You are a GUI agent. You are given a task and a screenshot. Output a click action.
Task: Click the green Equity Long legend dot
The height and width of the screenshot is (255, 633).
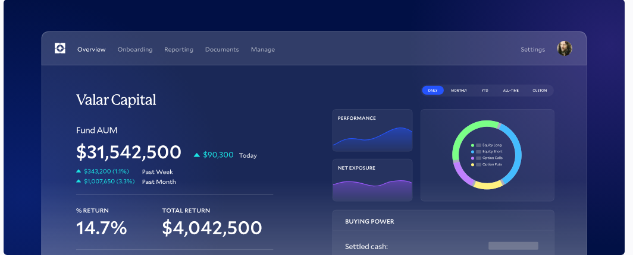pyautogui.click(x=472, y=145)
